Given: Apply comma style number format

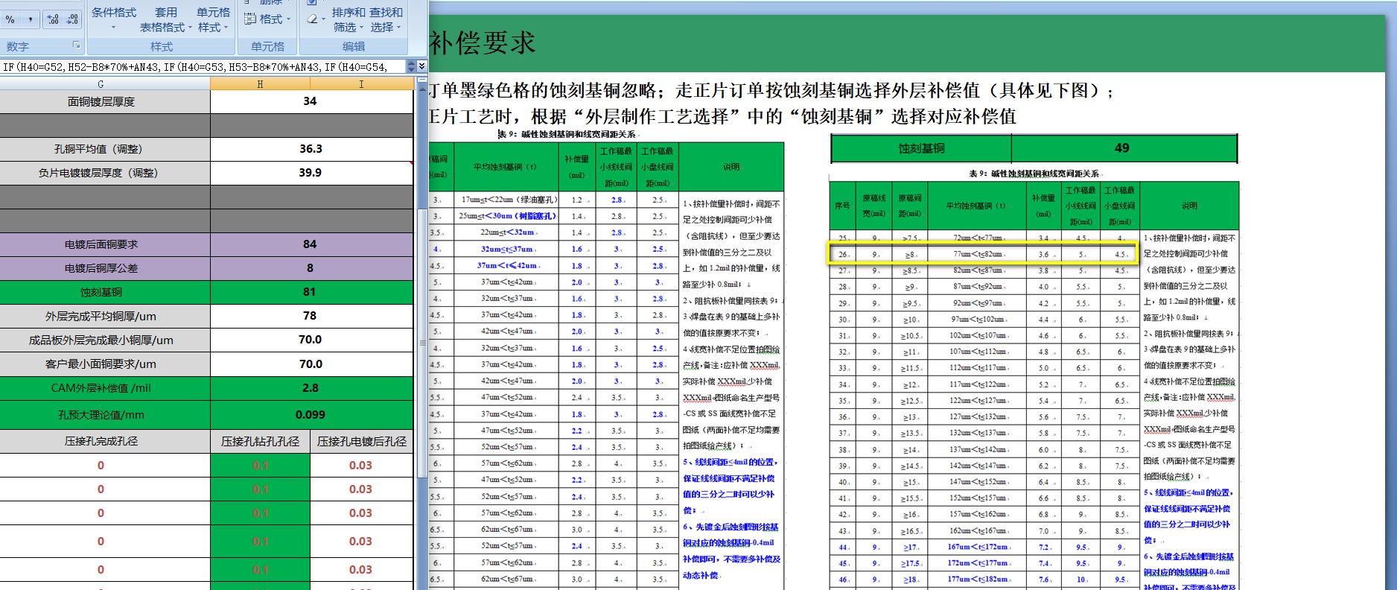Looking at the screenshot, I should [x=30, y=19].
